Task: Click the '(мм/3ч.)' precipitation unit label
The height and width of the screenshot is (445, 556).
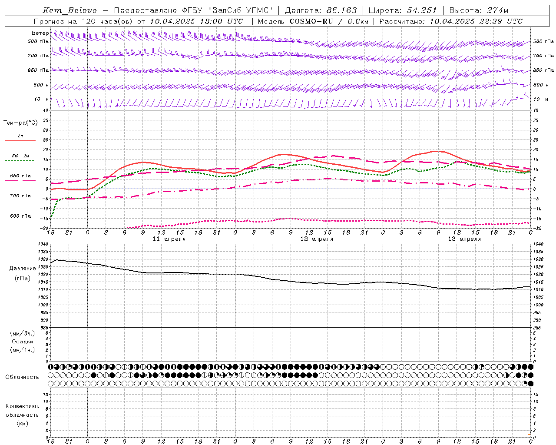Action: pyautogui.click(x=23, y=333)
